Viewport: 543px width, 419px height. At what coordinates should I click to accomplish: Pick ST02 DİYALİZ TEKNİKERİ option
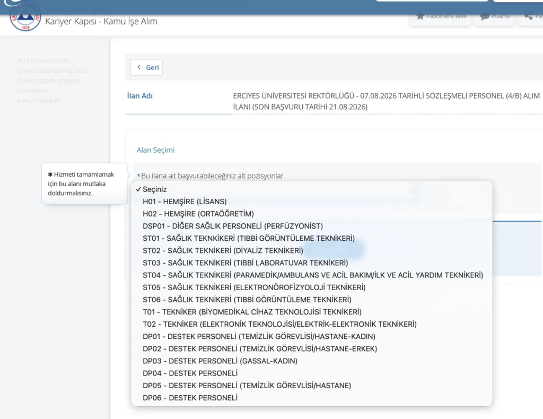[x=311, y=250]
